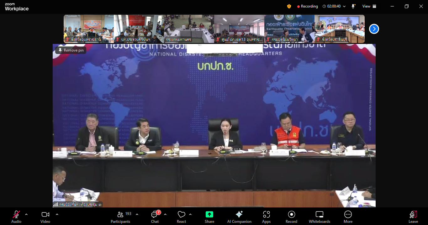
Task: Expand audio options arrow next to Audio
Action: point(26,214)
